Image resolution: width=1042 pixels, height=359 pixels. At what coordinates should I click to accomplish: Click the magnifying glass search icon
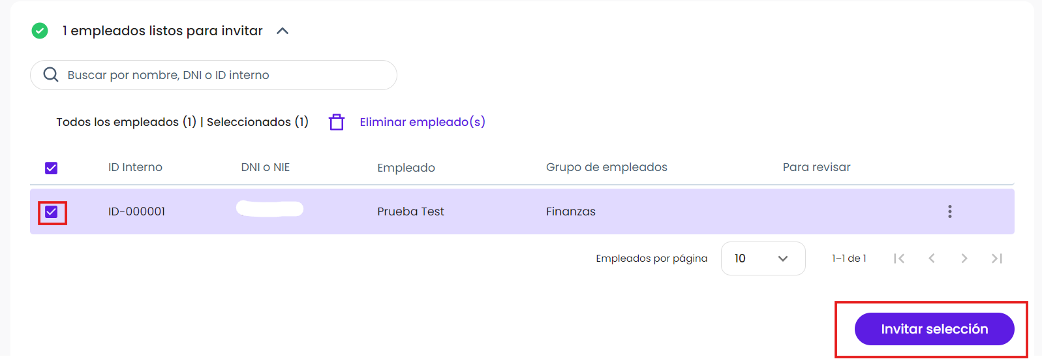click(51, 75)
